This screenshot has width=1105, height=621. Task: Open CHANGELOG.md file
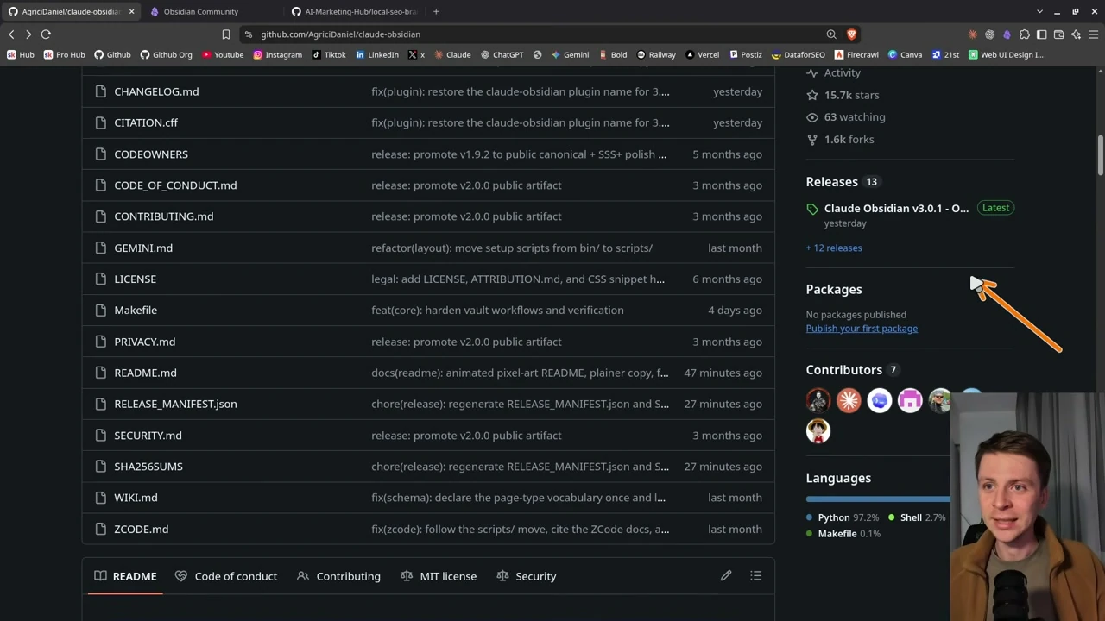(x=156, y=91)
